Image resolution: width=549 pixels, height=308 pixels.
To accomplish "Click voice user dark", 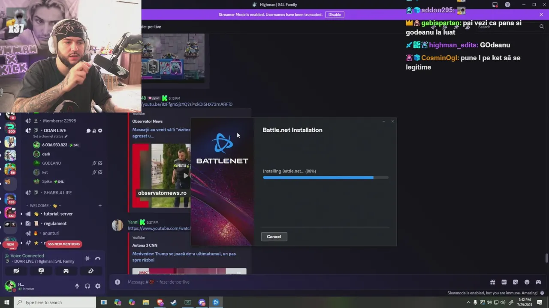I will click(x=46, y=154).
